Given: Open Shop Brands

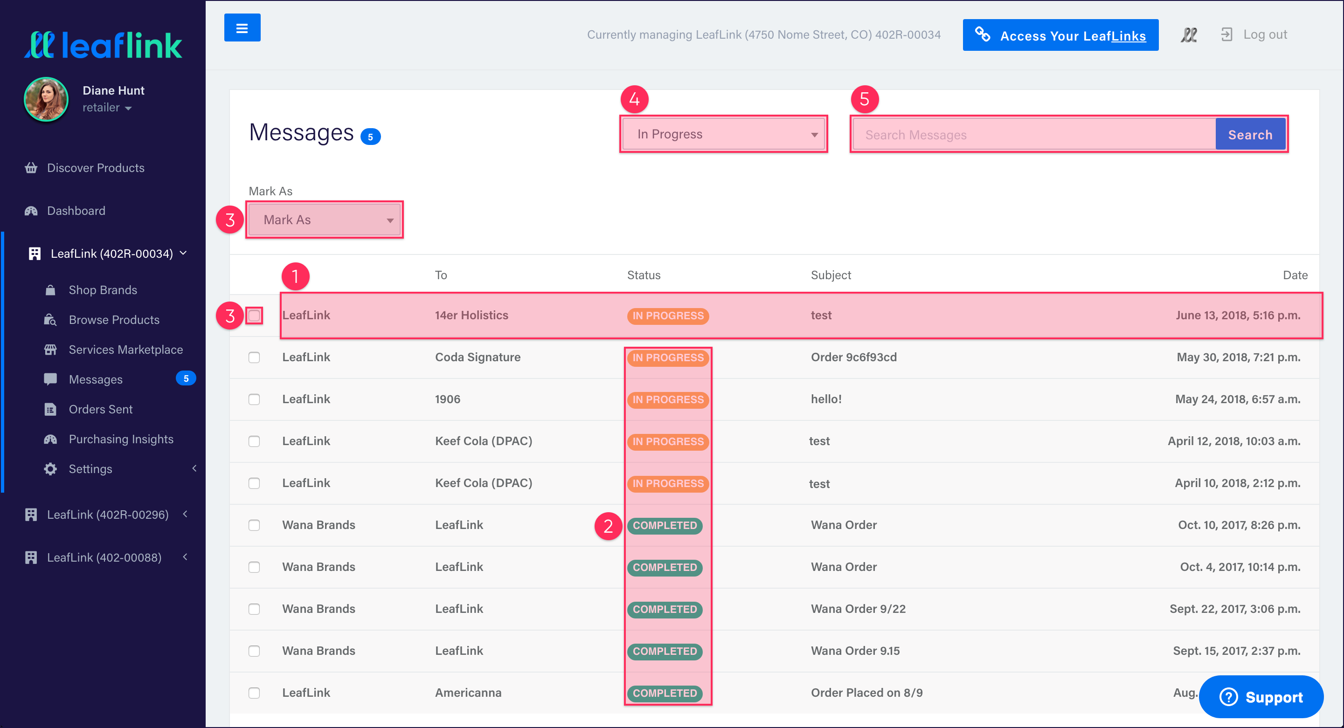Looking at the screenshot, I should [x=103, y=290].
